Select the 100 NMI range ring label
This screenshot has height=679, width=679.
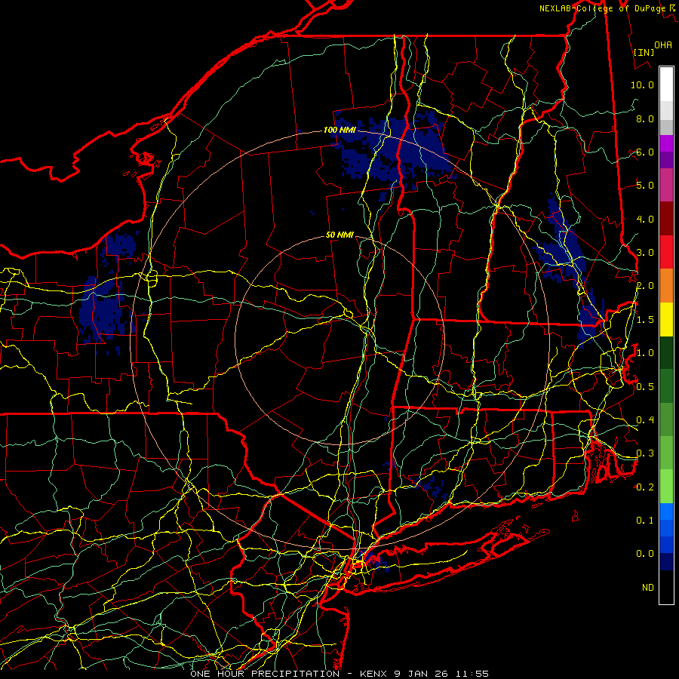pos(339,130)
